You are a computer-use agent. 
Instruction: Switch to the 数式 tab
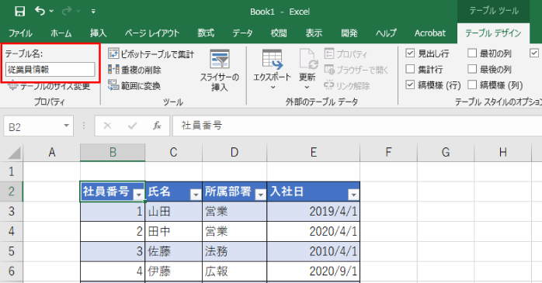pos(206,33)
